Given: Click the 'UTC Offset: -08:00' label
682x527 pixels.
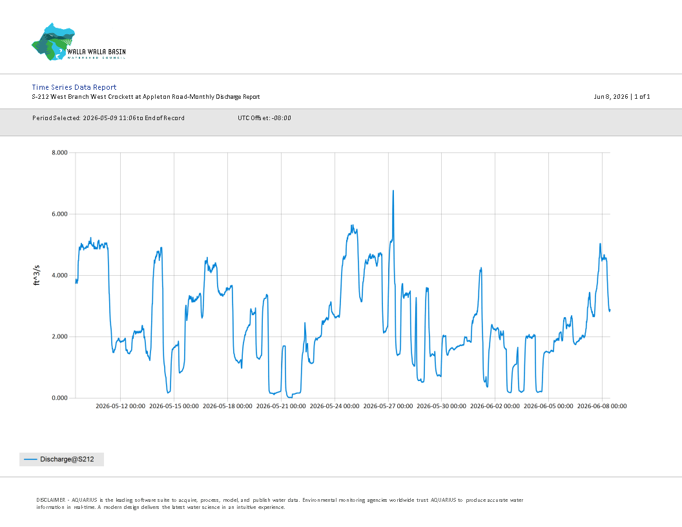Looking at the screenshot, I should click(x=264, y=118).
